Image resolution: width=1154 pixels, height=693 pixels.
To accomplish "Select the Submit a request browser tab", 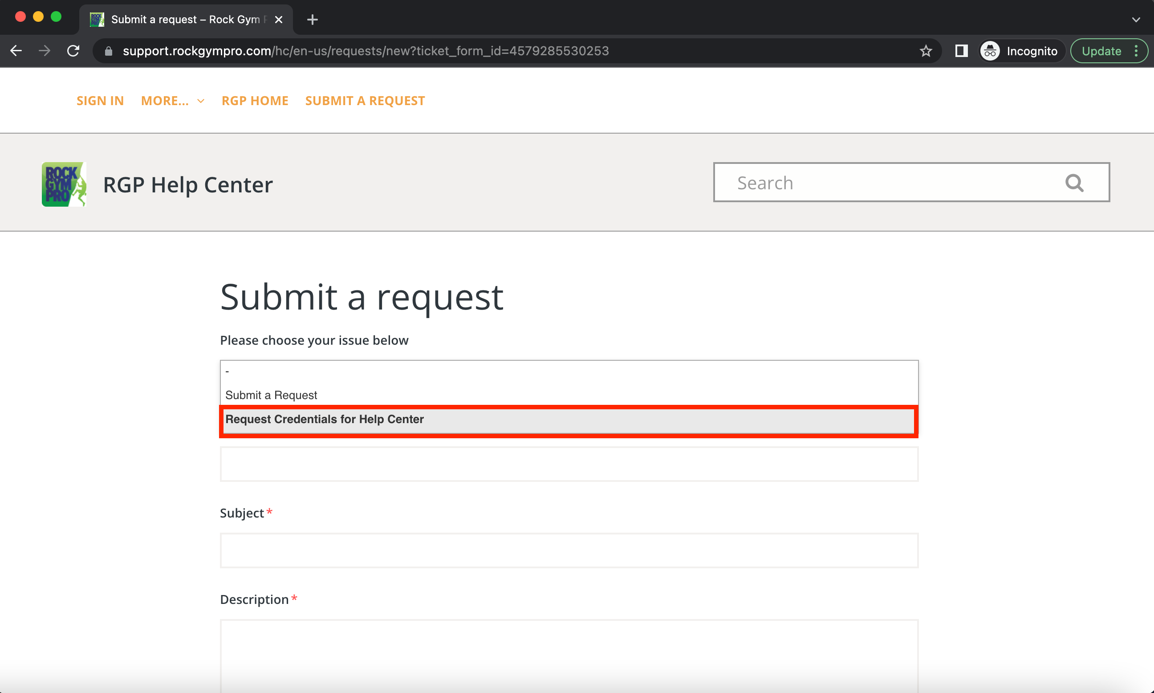I will (x=186, y=20).
